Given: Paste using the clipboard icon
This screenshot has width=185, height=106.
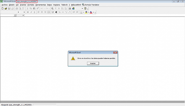Looking at the screenshot, I should pos(34,9).
